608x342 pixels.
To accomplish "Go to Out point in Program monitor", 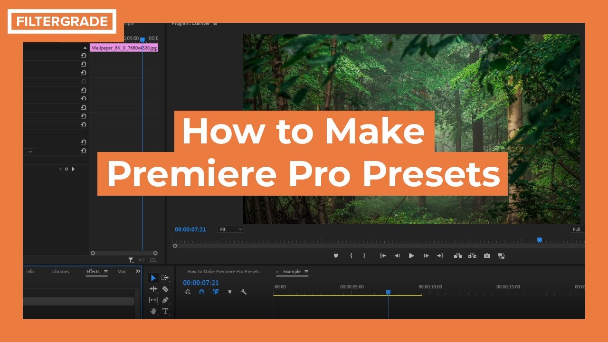I will click(440, 256).
